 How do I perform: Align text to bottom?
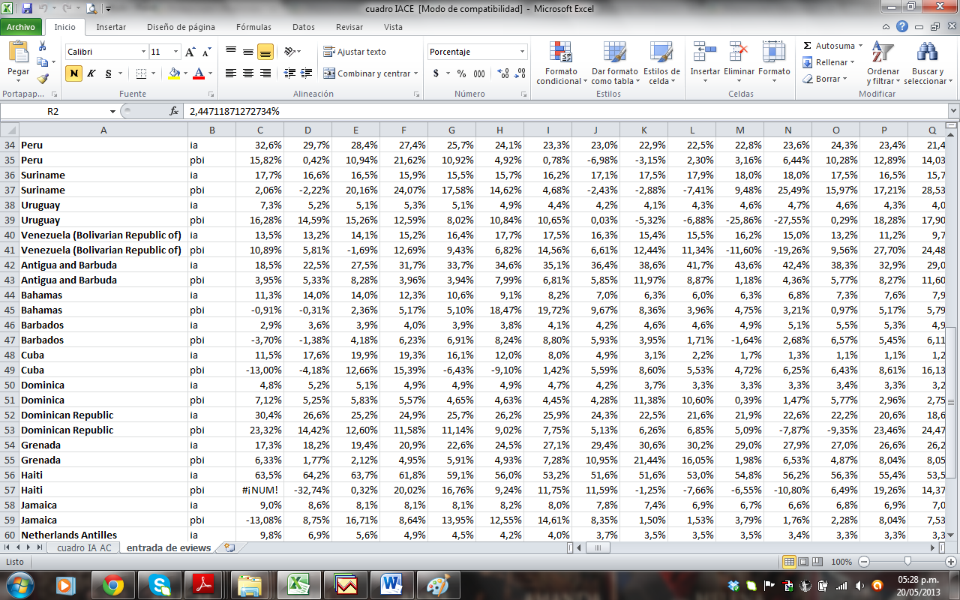coord(265,52)
